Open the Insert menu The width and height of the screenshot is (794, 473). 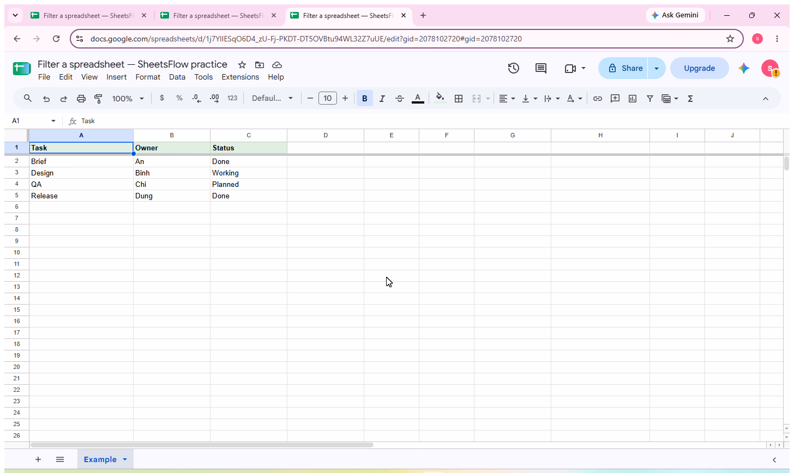pyautogui.click(x=117, y=77)
